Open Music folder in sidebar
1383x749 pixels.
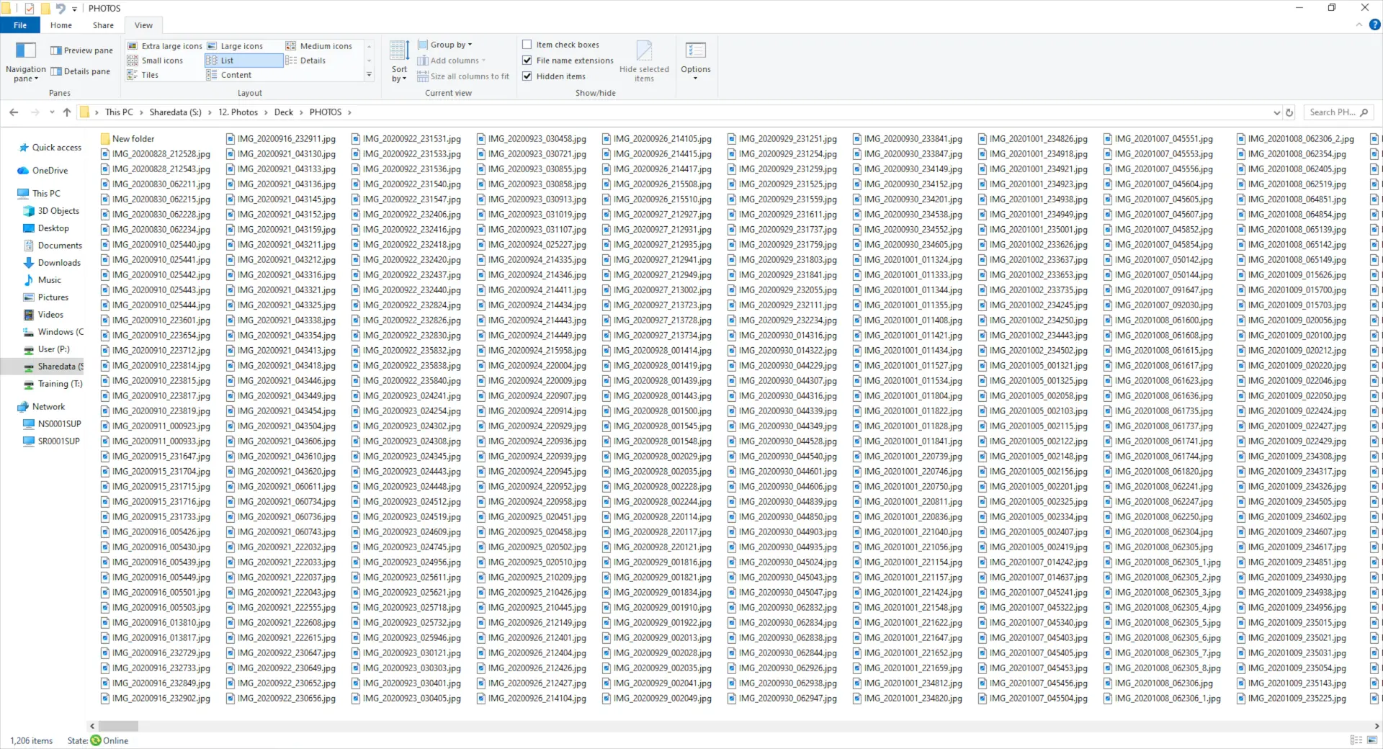pos(42,280)
